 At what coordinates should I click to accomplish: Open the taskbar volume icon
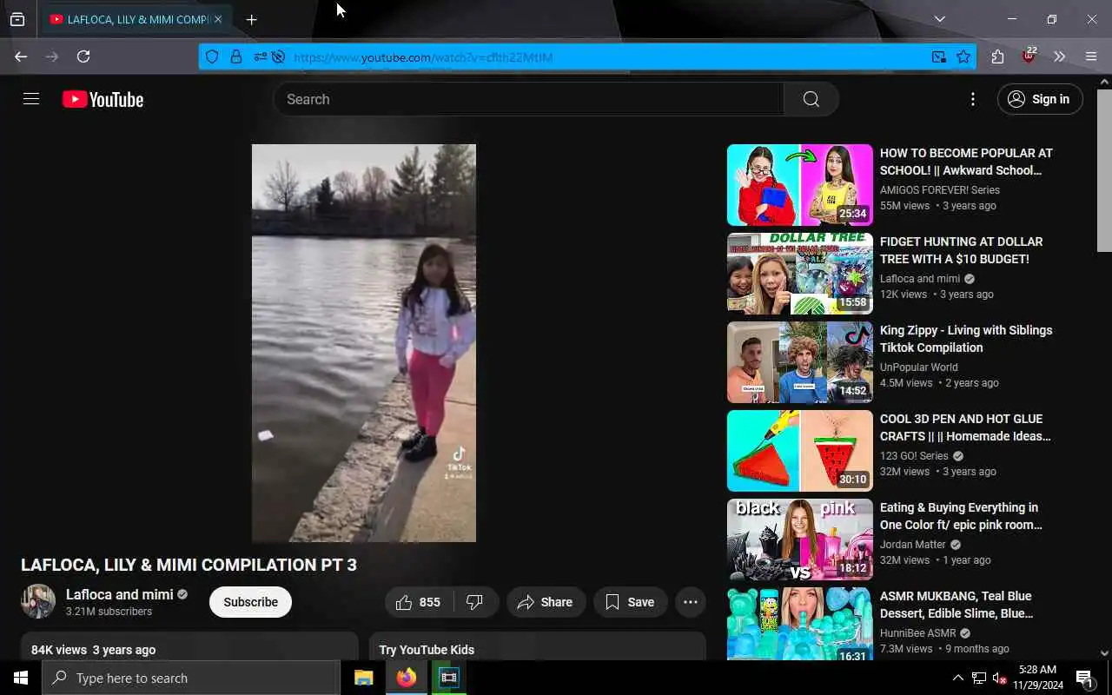[x=1000, y=678]
